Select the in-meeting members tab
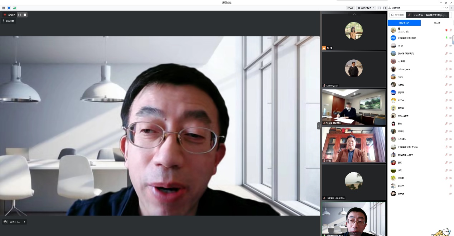The width and height of the screenshot is (454, 236). tap(404, 23)
